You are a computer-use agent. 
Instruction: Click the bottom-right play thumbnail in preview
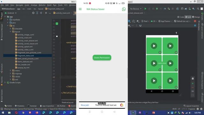[x=170, y=81]
